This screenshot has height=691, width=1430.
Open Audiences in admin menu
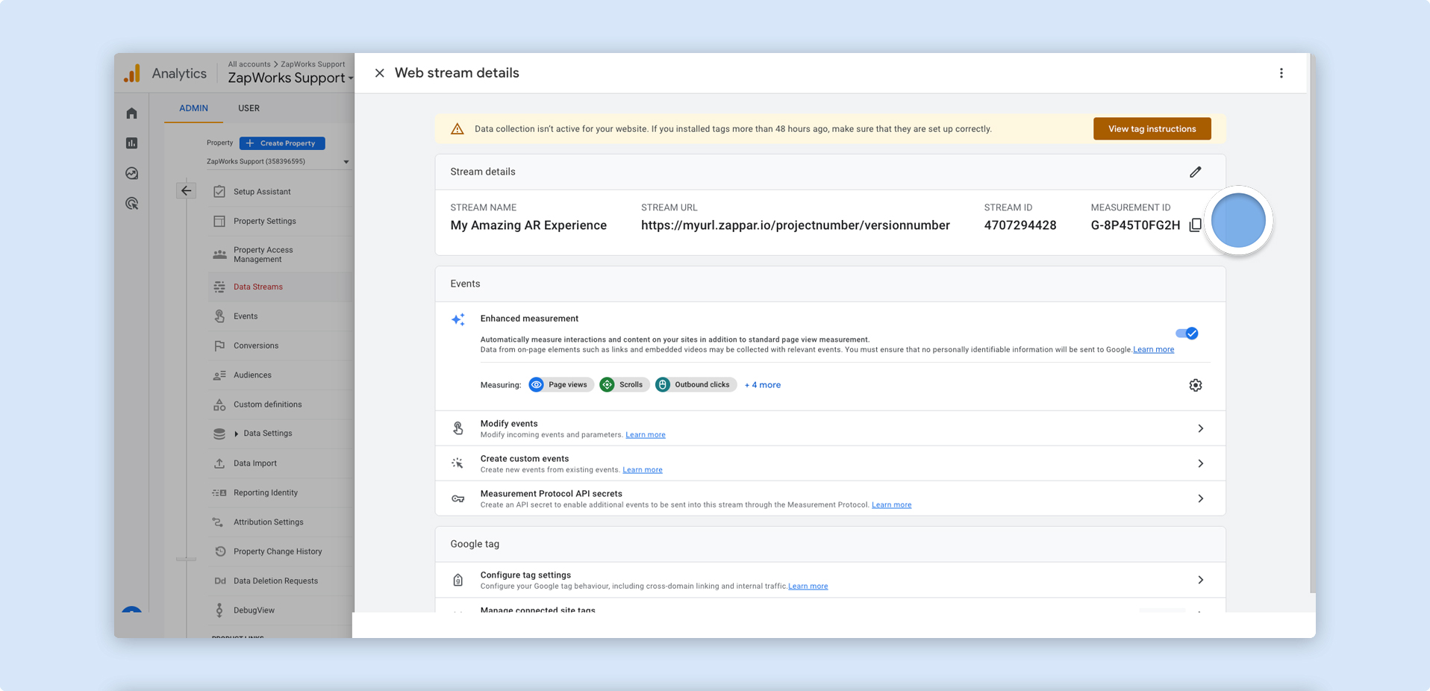click(x=252, y=375)
